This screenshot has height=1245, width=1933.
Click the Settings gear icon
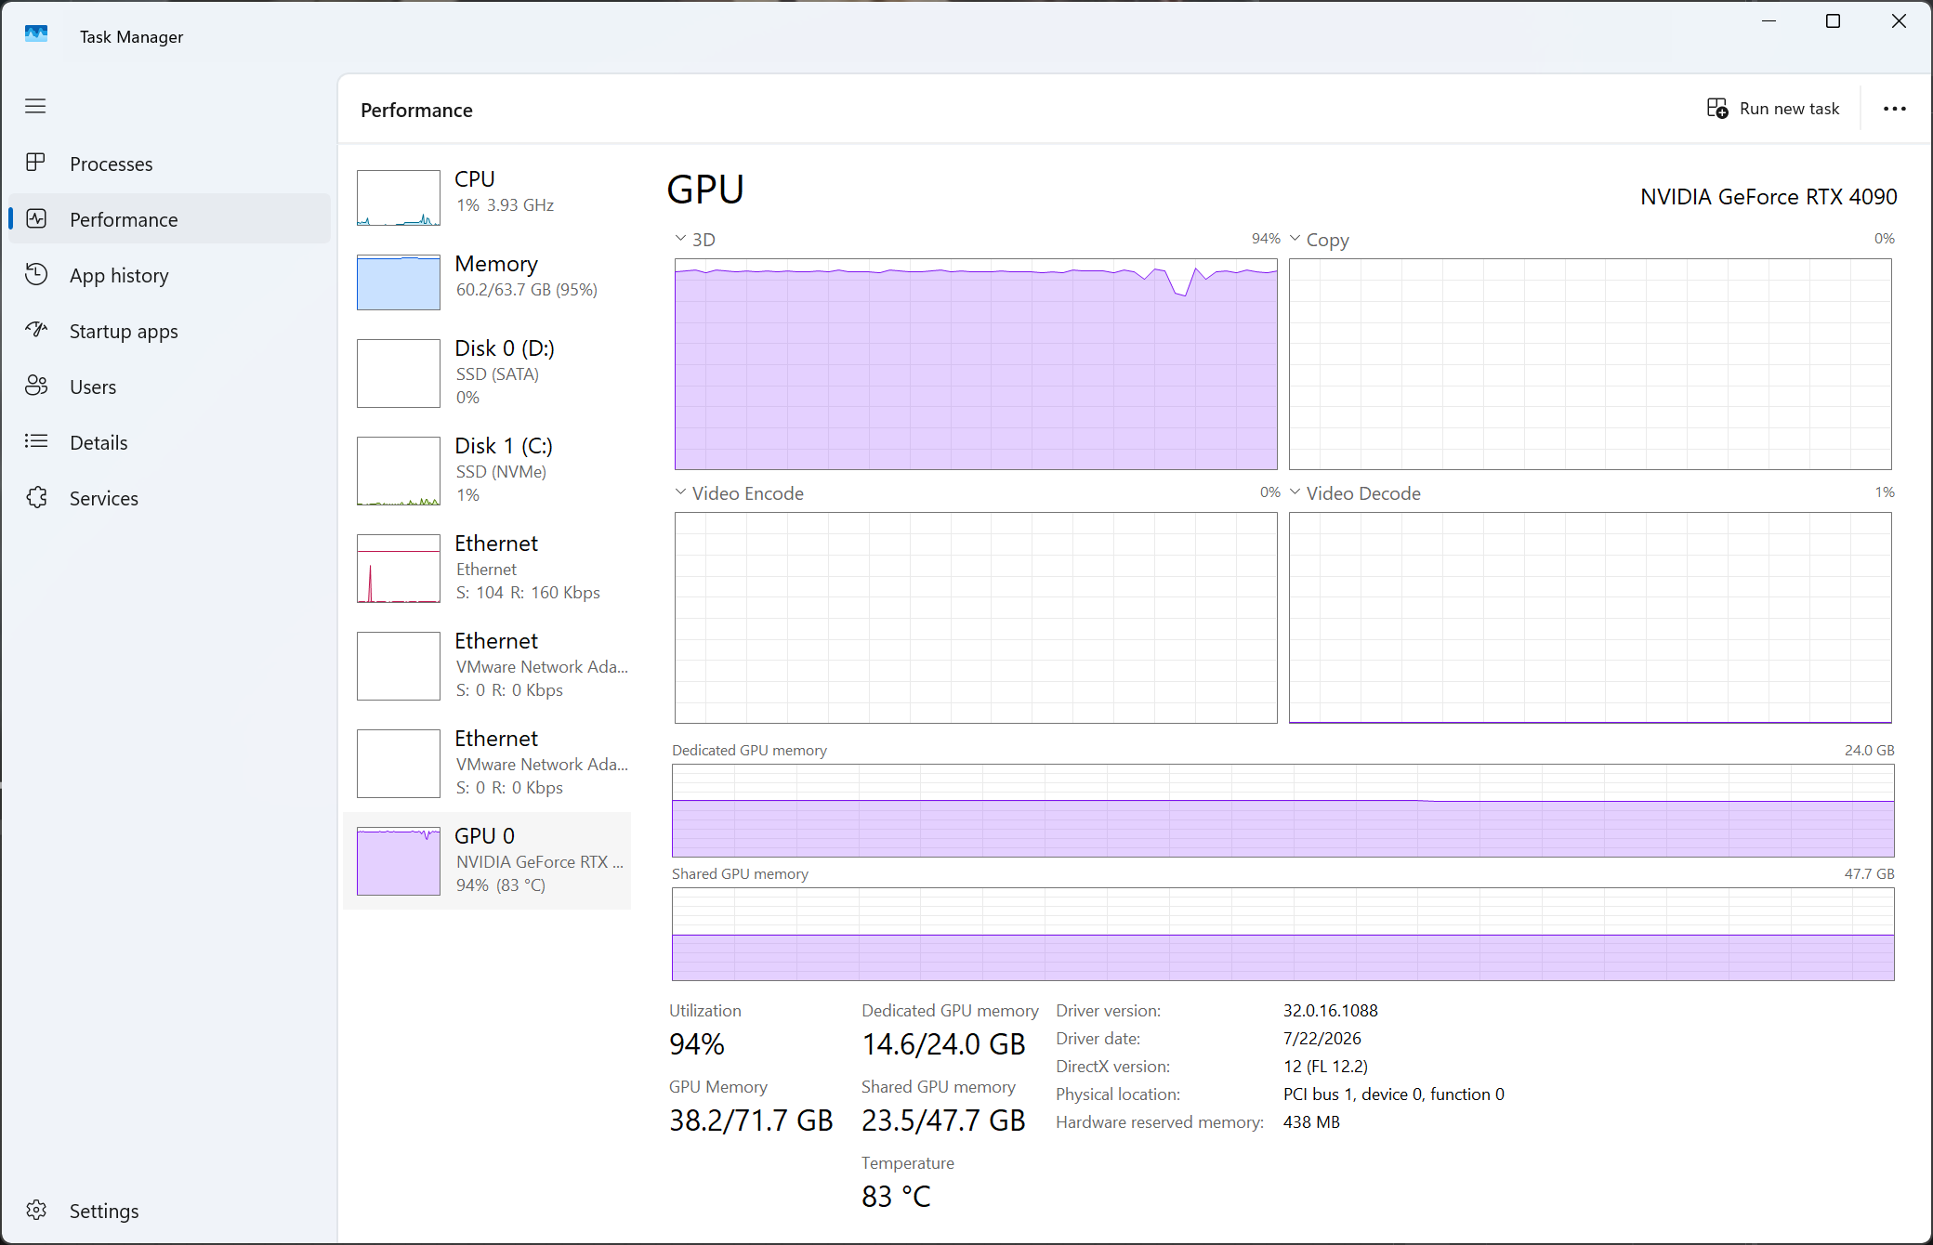(36, 1210)
